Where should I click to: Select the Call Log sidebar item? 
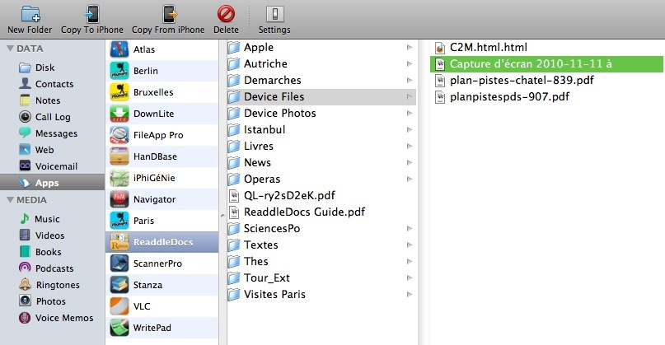tap(52, 117)
